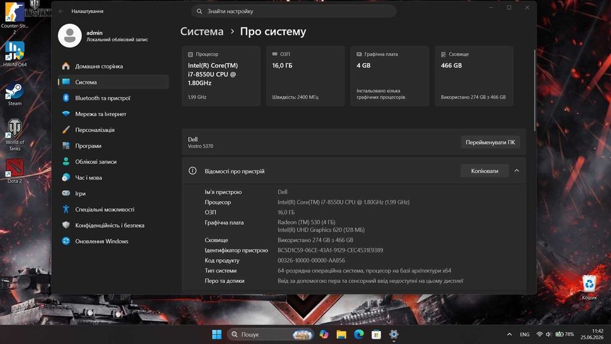Open Оновлення Windows settings
Viewport: 611px width, 344px height.
114,241
